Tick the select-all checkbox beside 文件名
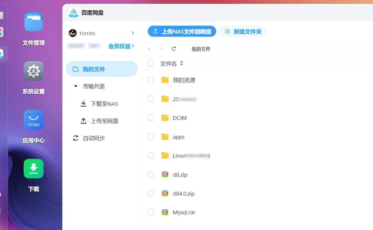The image size is (373, 230). point(151,63)
